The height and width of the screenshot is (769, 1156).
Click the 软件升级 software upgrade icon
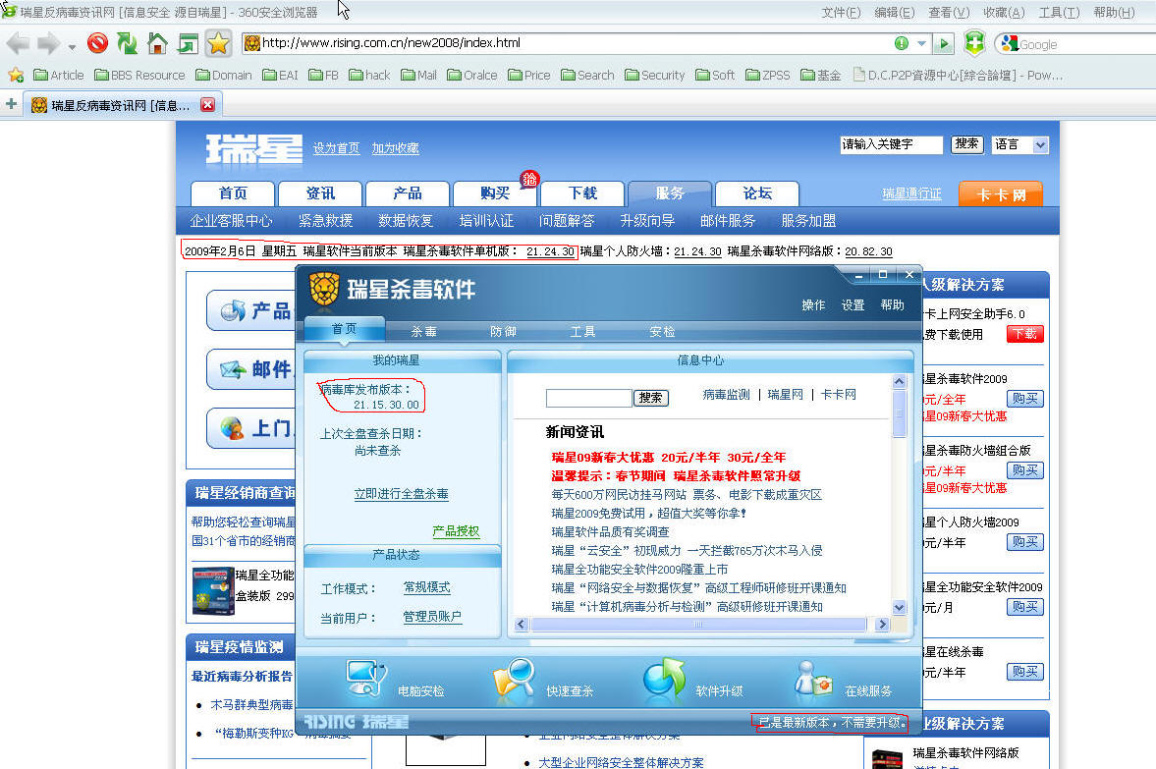[664, 678]
